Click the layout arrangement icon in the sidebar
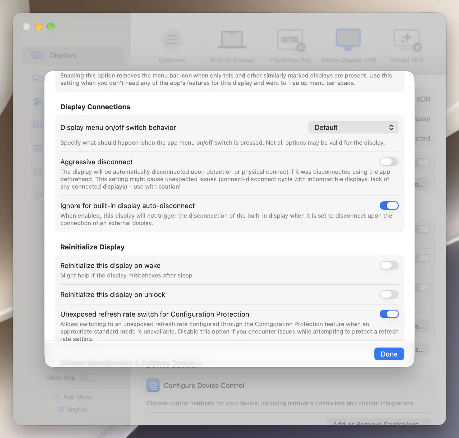This screenshot has height=438, width=459. (x=38, y=79)
